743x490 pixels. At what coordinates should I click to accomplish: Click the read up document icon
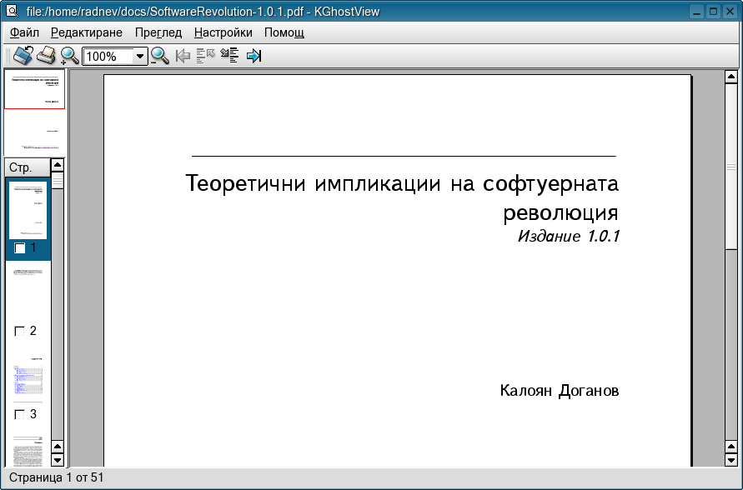point(205,56)
